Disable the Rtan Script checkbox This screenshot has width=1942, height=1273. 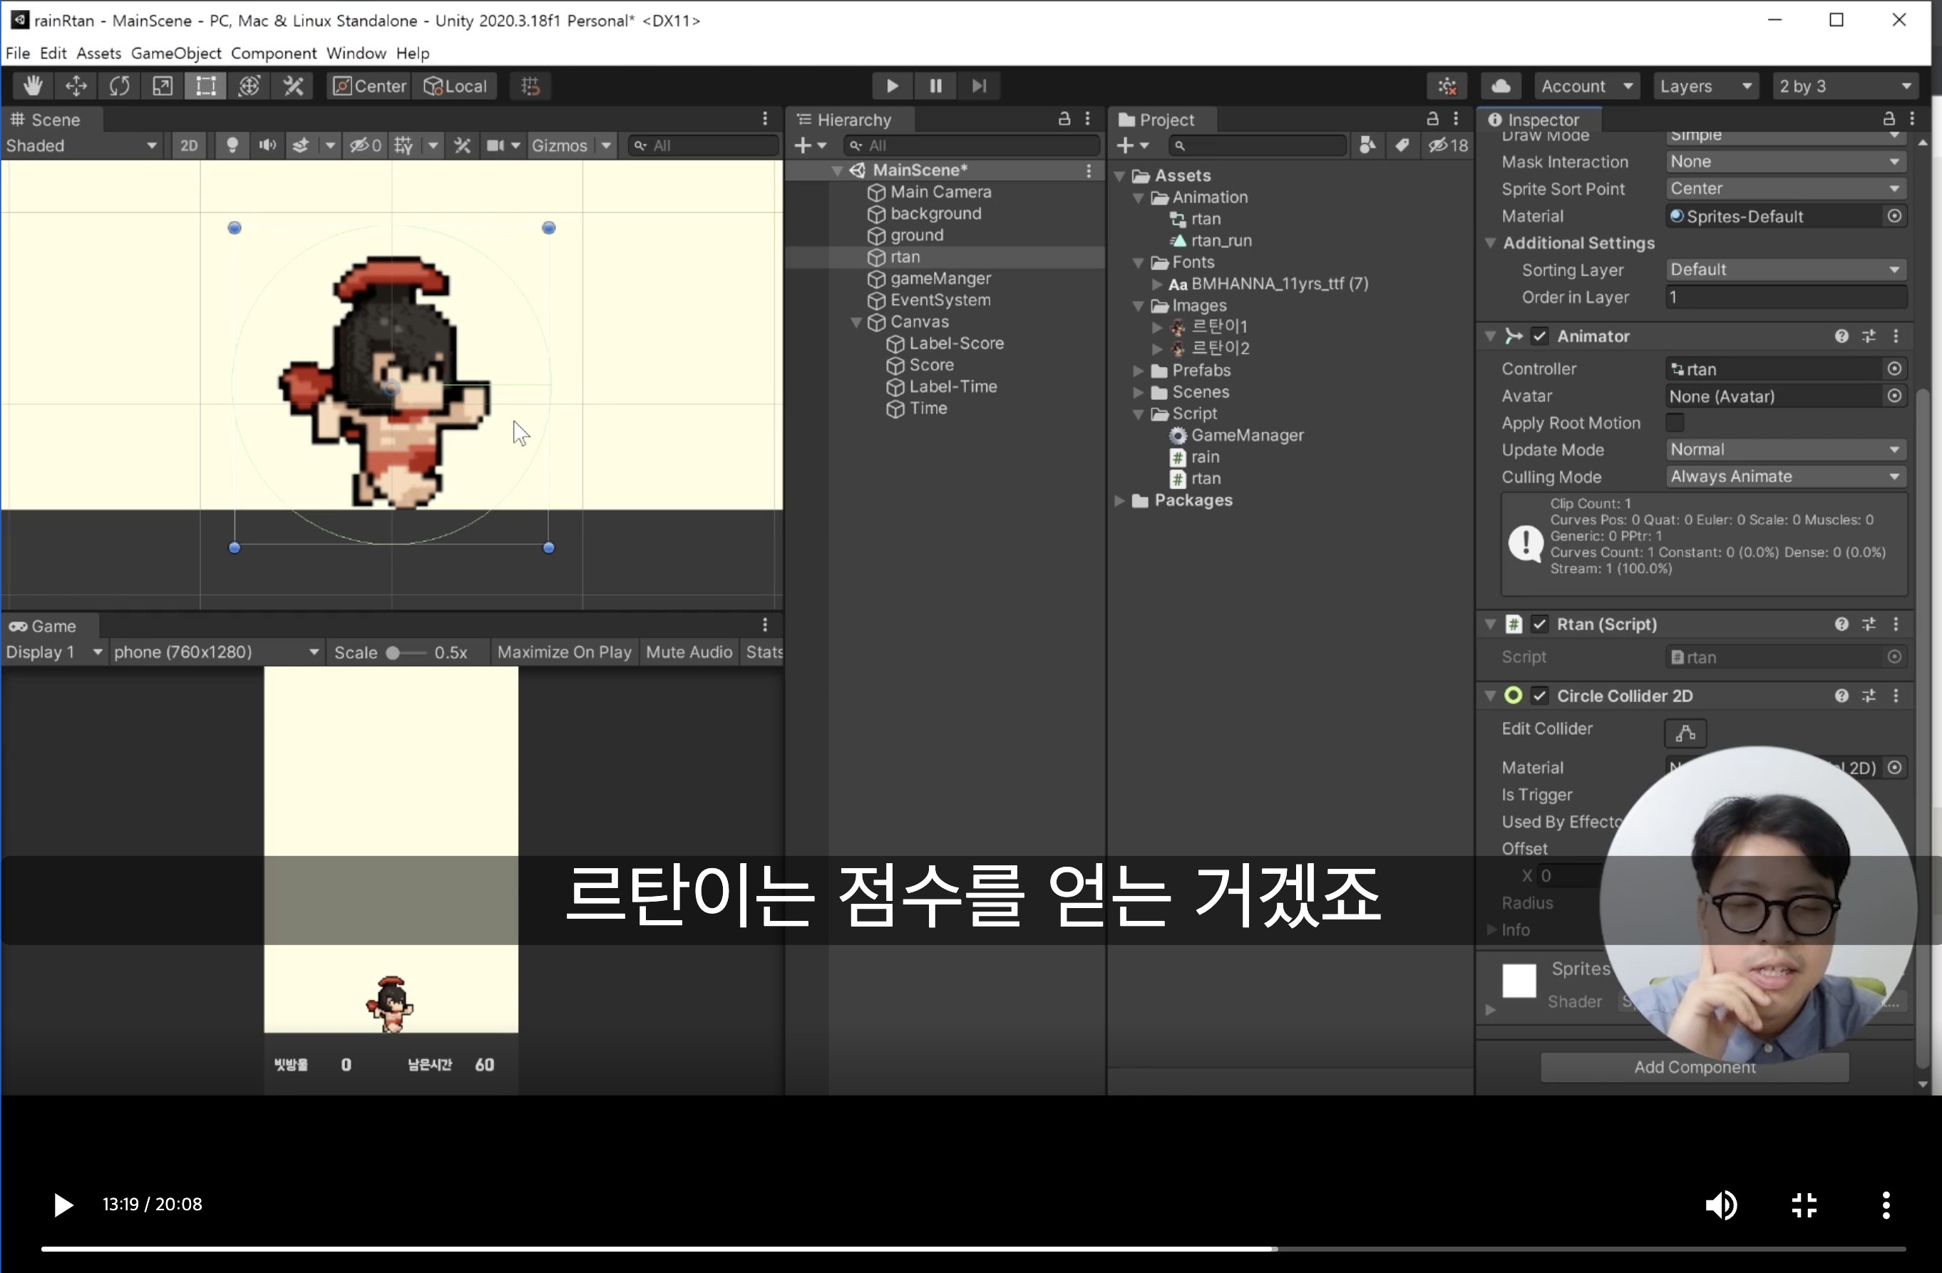(1540, 624)
